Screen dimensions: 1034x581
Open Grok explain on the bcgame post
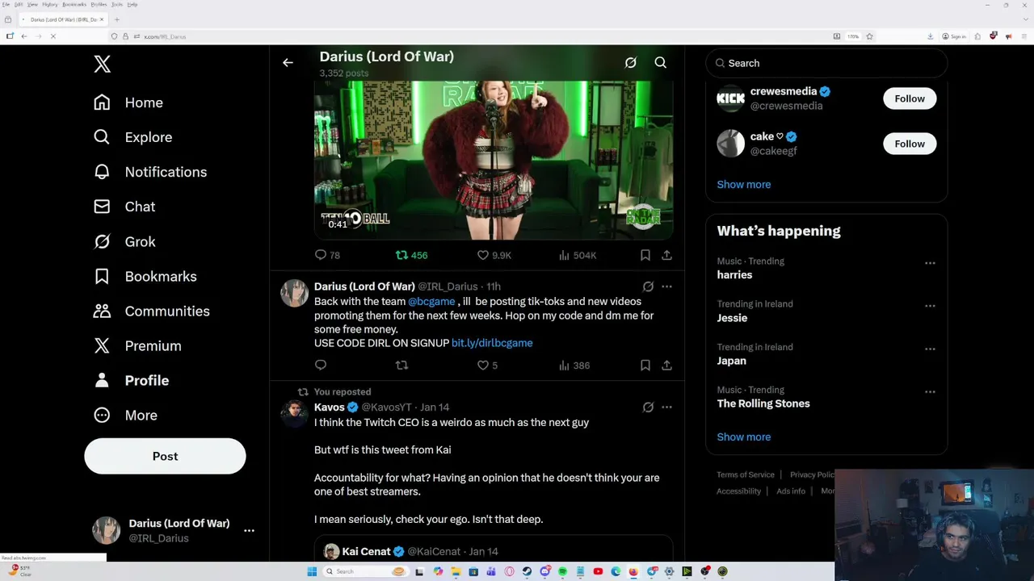tap(648, 286)
